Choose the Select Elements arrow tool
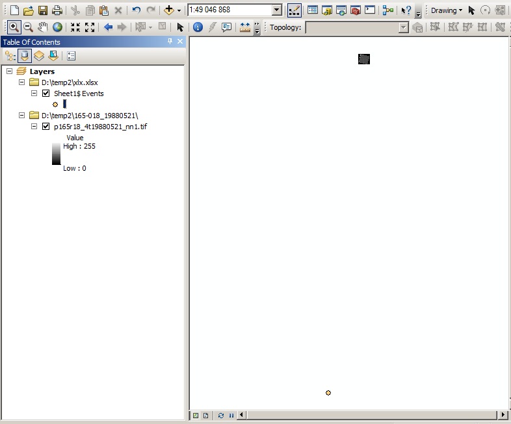Image resolution: width=511 pixels, height=424 pixels. 180,27
